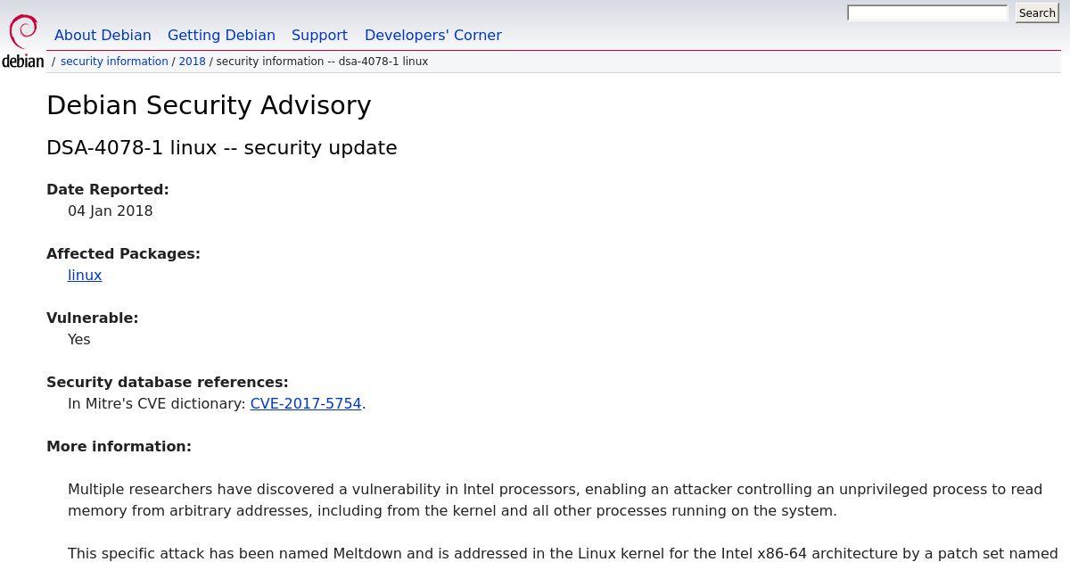The height and width of the screenshot is (562, 1070).
Task: Click the breadcrumb text dsa-4078-1 linux
Action: point(383,62)
